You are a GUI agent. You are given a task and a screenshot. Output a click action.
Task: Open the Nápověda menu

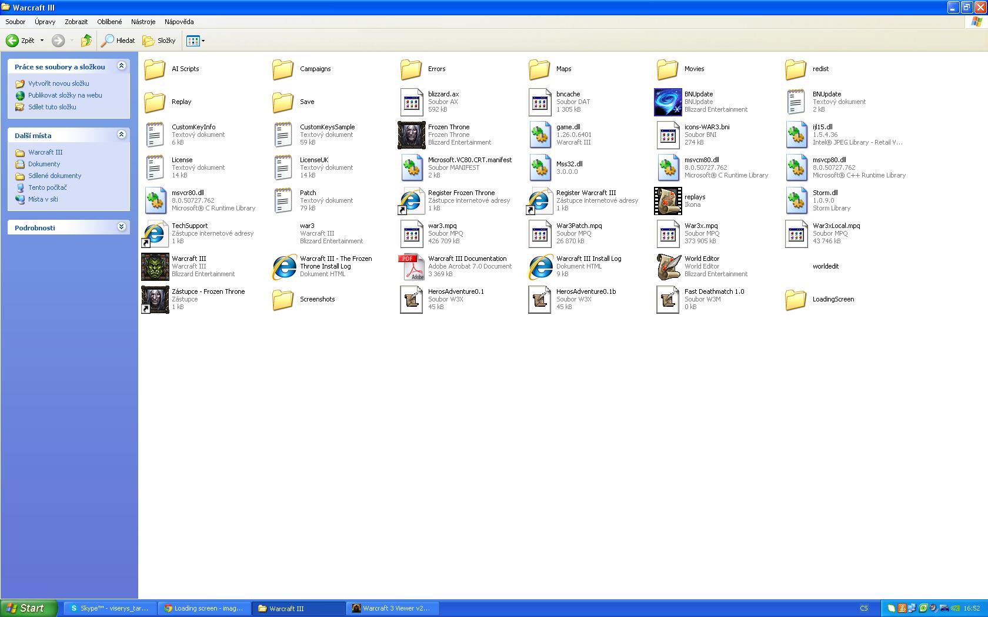coord(179,22)
